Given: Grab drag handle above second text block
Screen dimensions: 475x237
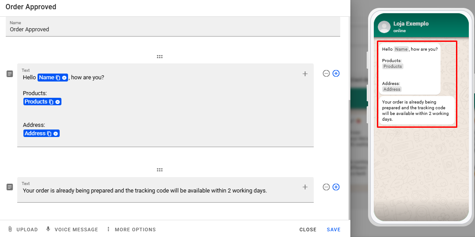Looking at the screenshot, I should (x=160, y=170).
